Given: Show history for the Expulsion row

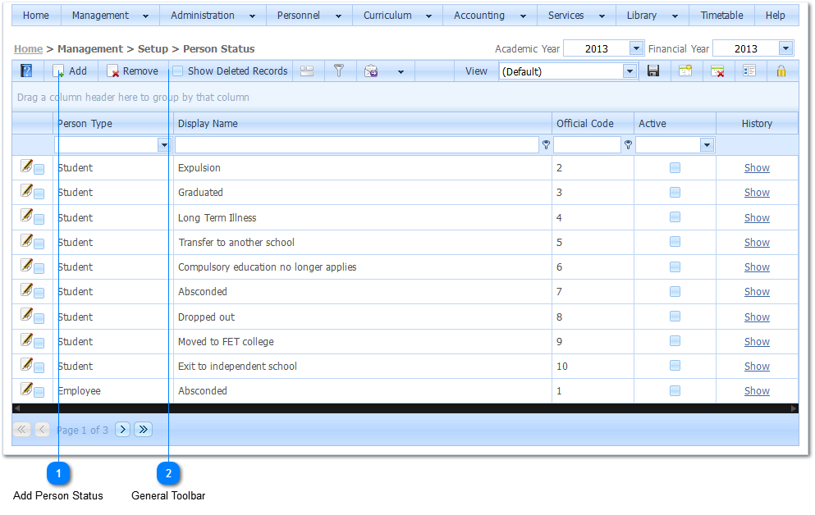Looking at the screenshot, I should 757,167.
